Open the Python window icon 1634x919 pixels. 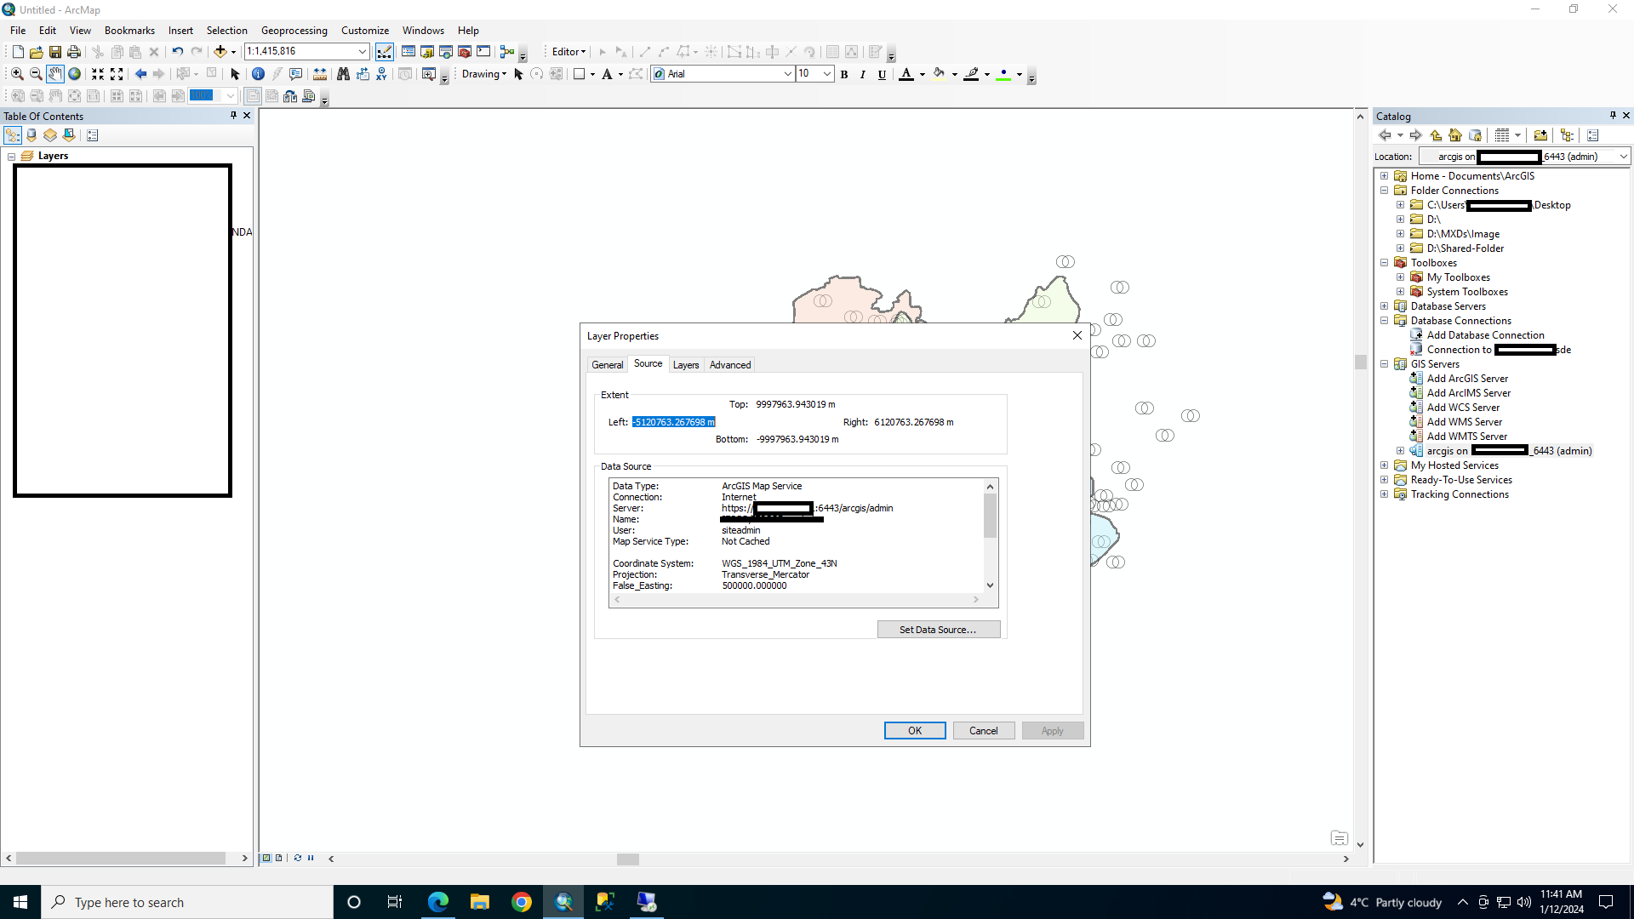pos(483,52)
